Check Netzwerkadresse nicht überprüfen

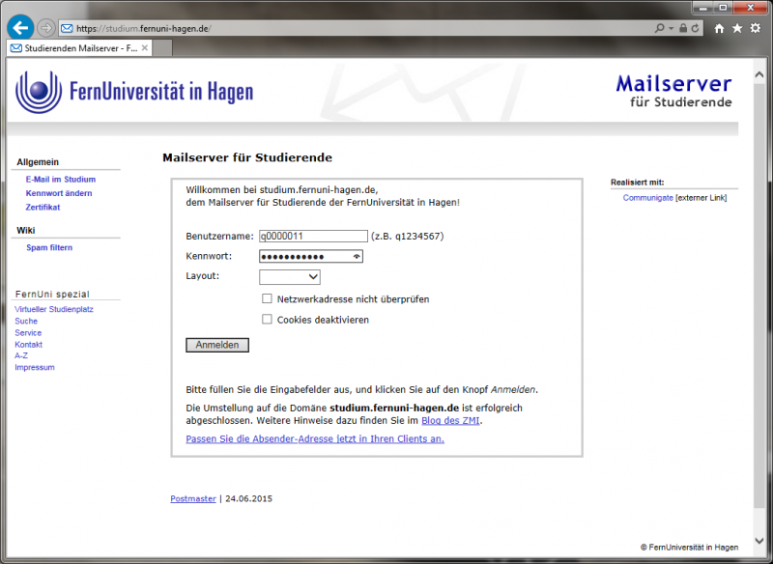(267, 298)
